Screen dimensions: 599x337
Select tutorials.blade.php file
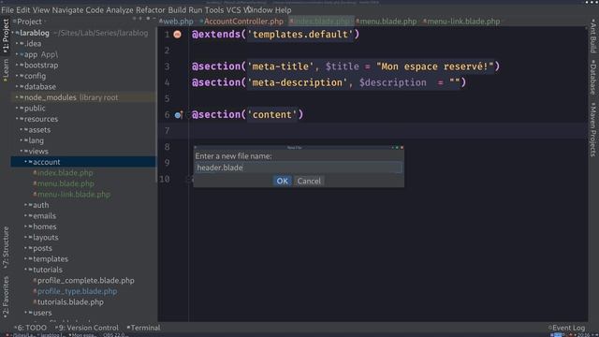(x=70, y=301)
